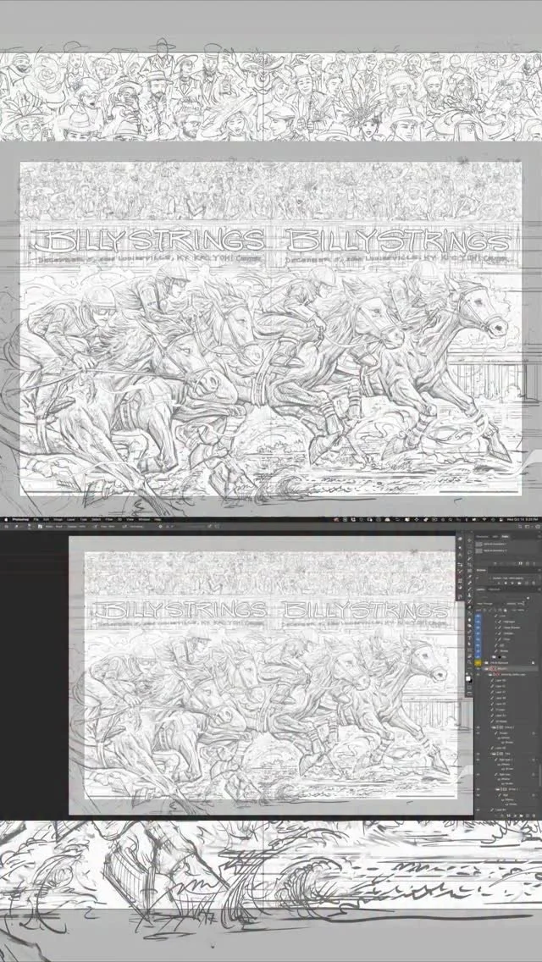
Task: Hide the Highlight layer with its eye icon
Action: click(478, 622)
